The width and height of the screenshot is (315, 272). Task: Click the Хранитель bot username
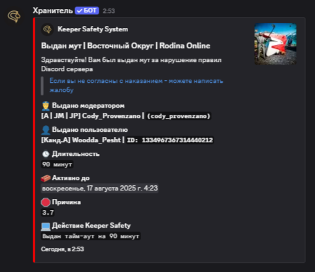[53, 10]
